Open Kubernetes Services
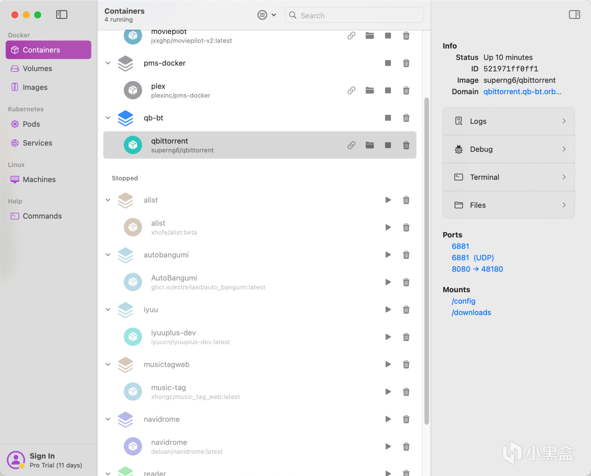 pyautogui.click(x=48, y=143)
